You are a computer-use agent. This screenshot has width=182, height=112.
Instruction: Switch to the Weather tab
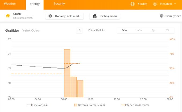click(10, 4)
